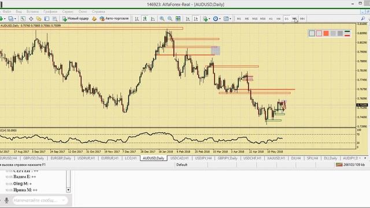Open the Графики menu

pos(50,12)
